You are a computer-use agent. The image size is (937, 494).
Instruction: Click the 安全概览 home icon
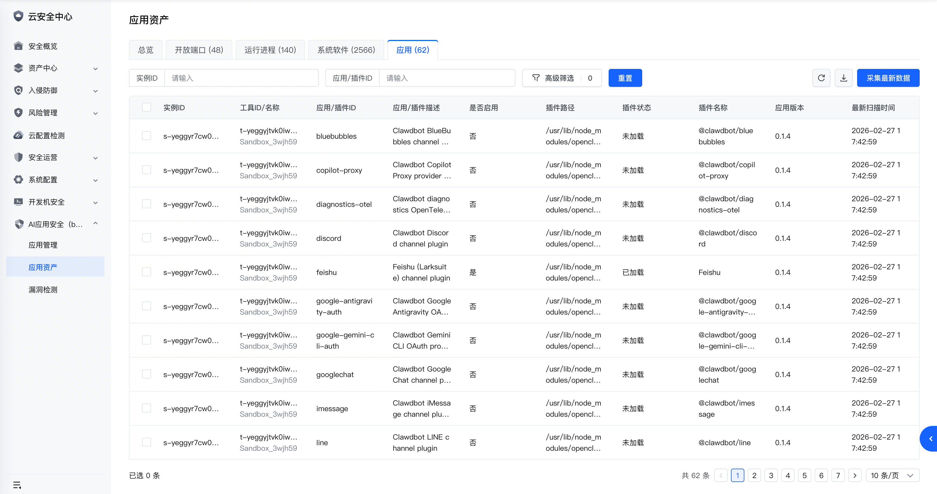pos(18,46)
